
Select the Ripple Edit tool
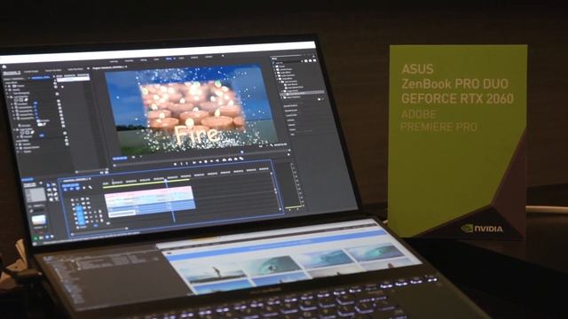[50, 190]
